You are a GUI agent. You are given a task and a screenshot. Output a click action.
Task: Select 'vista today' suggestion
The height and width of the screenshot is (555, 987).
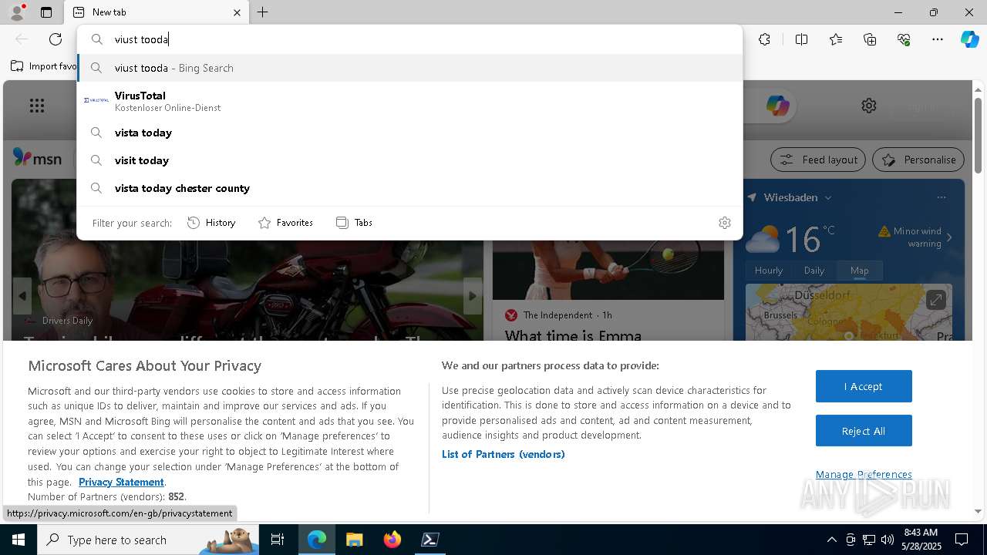click(409, 133)
